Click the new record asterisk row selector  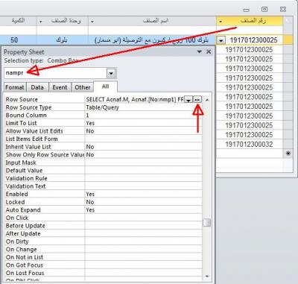(288, 154)
